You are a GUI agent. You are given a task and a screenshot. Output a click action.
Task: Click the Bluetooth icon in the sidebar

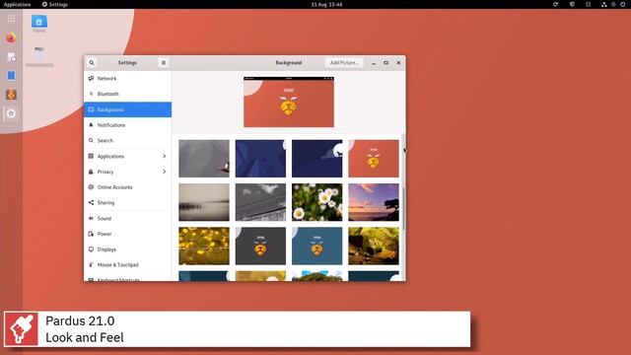click(91, 94)
